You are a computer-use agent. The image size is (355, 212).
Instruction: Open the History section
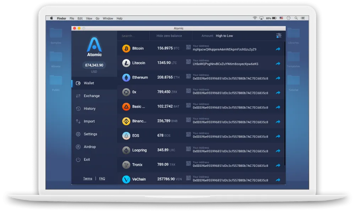[x=94, y=108]
